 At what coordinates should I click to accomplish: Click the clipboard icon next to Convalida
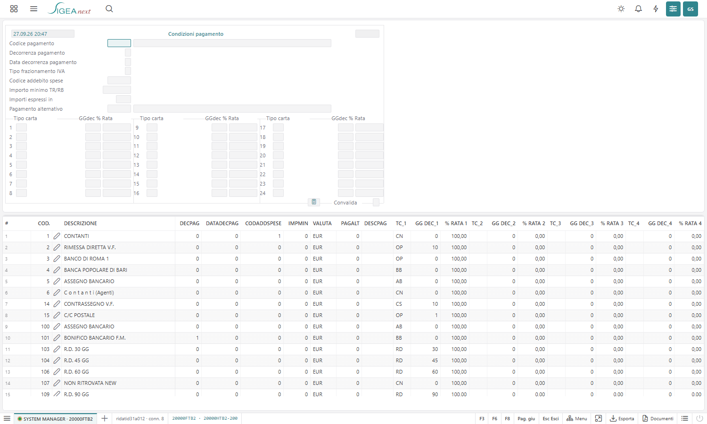tap(314, 202)
